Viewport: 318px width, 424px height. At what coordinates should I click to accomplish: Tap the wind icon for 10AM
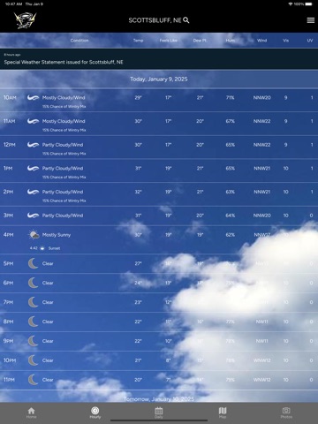[x=33, y=97]
